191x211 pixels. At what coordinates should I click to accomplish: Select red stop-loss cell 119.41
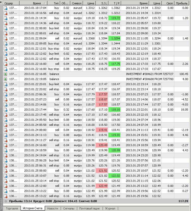click(x=102, y=130)
